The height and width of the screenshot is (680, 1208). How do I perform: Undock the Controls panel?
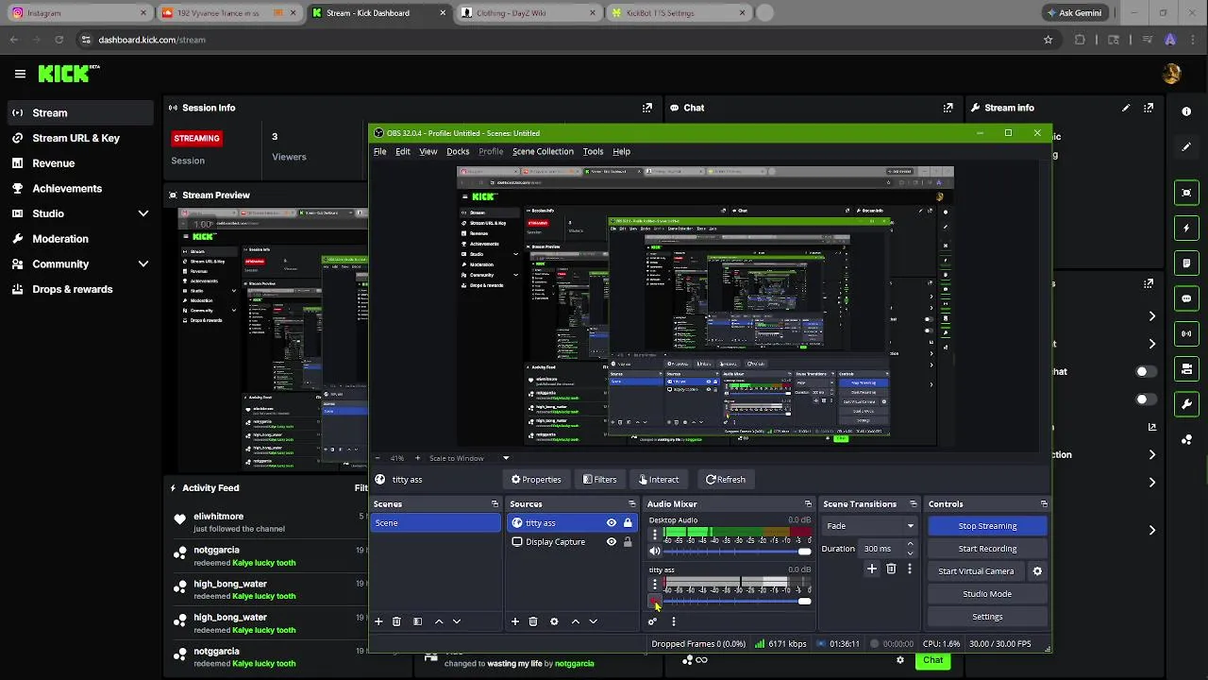click(1043, 504)
